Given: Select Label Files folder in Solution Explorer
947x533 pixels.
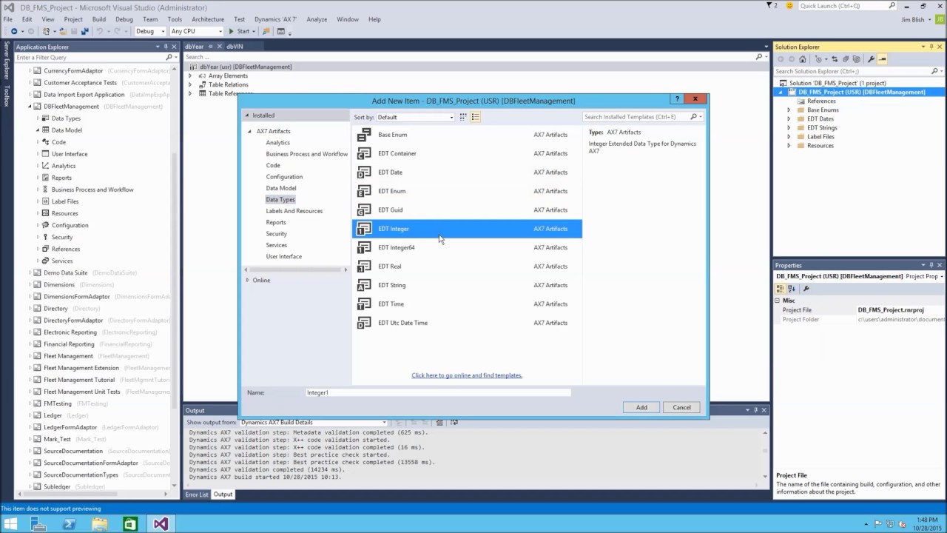Looking at the screenshot, I should point(820,137).
